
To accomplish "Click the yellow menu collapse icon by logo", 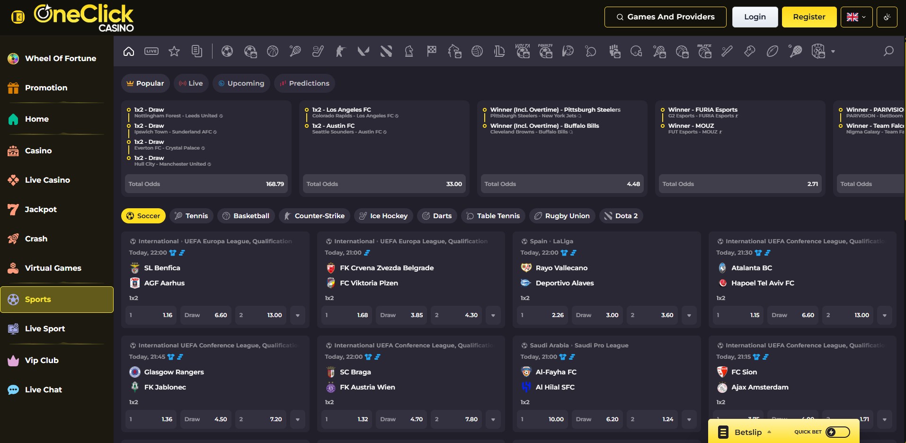I will click(18, 18).
